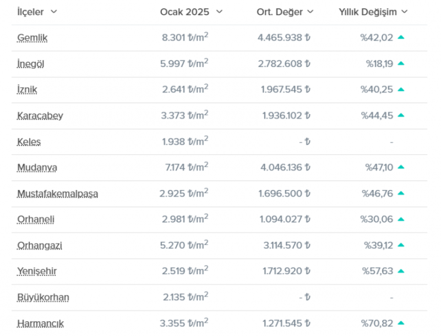Click the up arrow next to %44,45
The width and height of the screenshot is (441, 336).
(401, 115)
